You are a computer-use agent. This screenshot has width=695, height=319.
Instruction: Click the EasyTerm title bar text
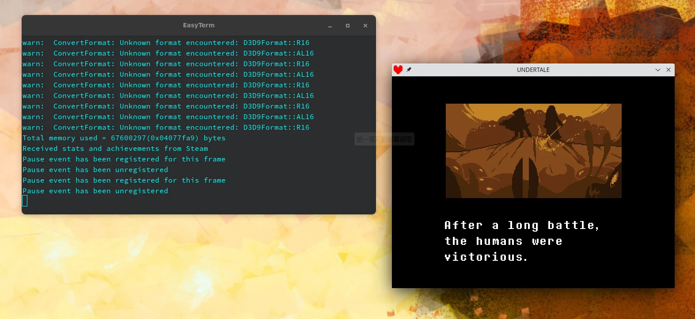point(198,25)
